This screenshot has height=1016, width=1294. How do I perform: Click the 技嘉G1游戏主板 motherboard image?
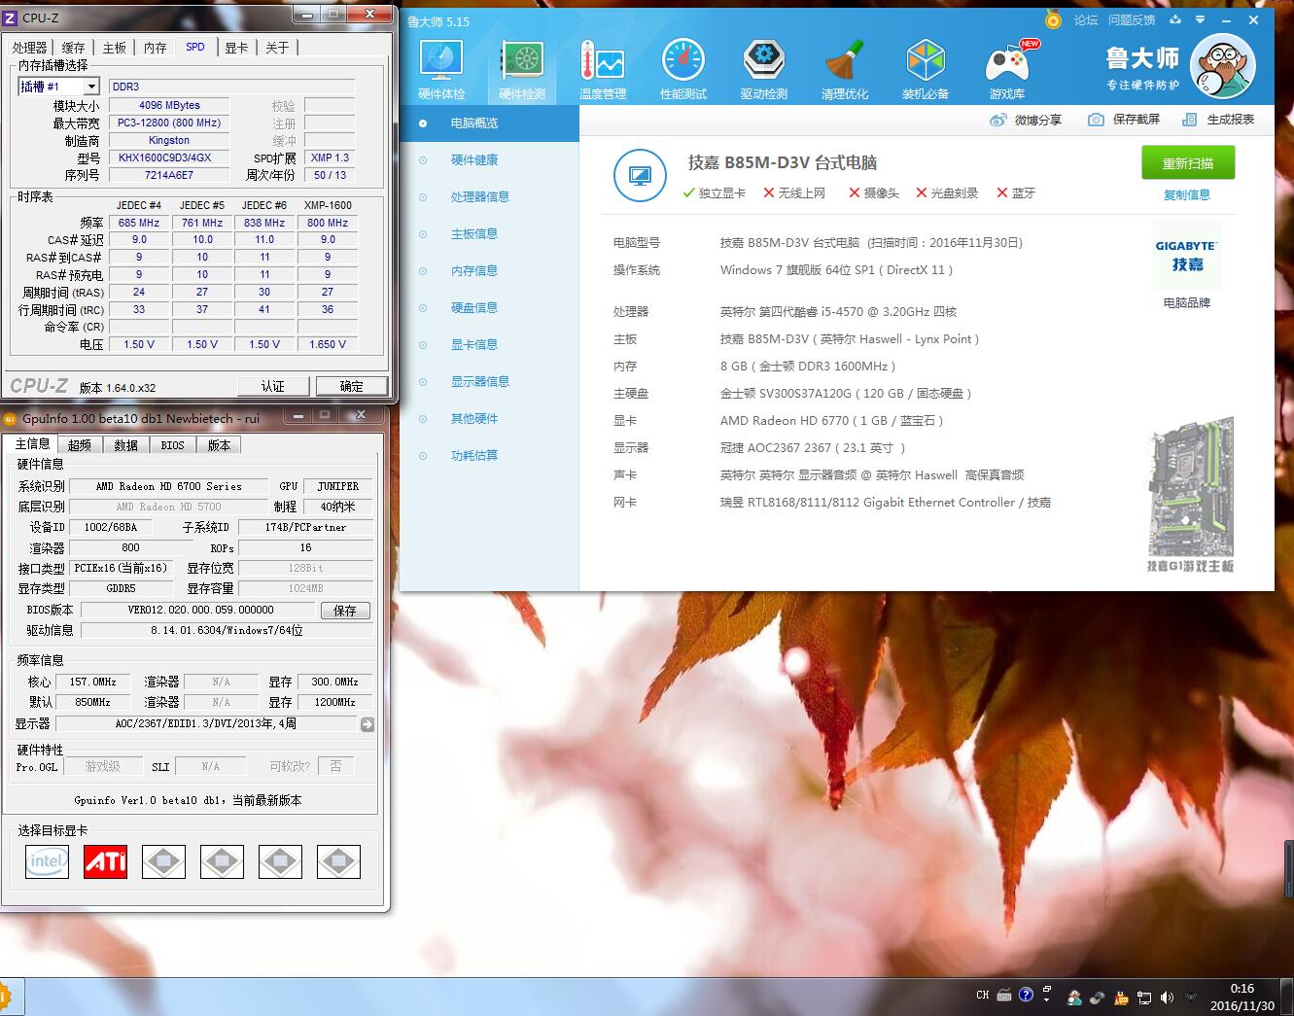(x=1190, y=495)
